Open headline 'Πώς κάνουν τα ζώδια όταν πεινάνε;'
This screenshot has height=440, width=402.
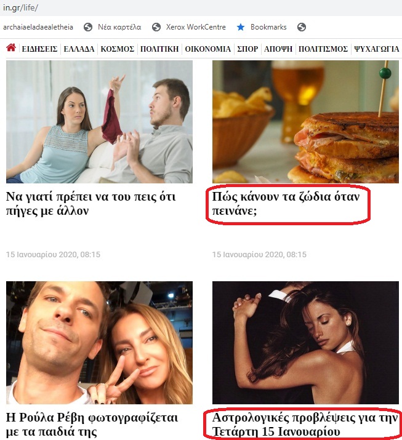coord(286,204)
